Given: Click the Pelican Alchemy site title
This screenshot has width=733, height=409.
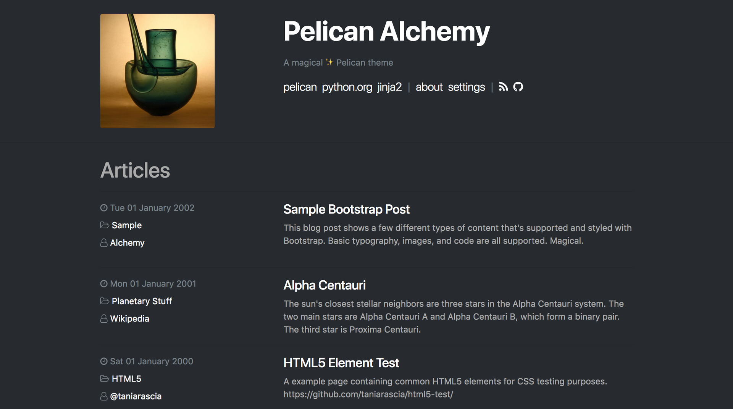Looking at the screenshot, I should [x=386, y=31].
